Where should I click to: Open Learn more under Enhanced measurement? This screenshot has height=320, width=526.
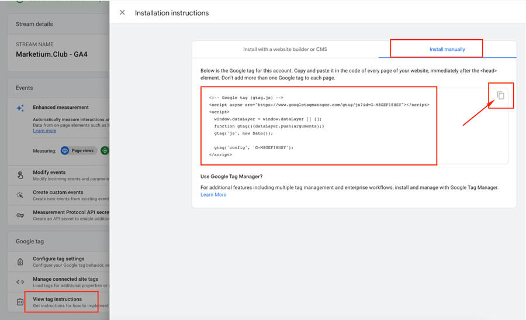(x=44, y=130)
